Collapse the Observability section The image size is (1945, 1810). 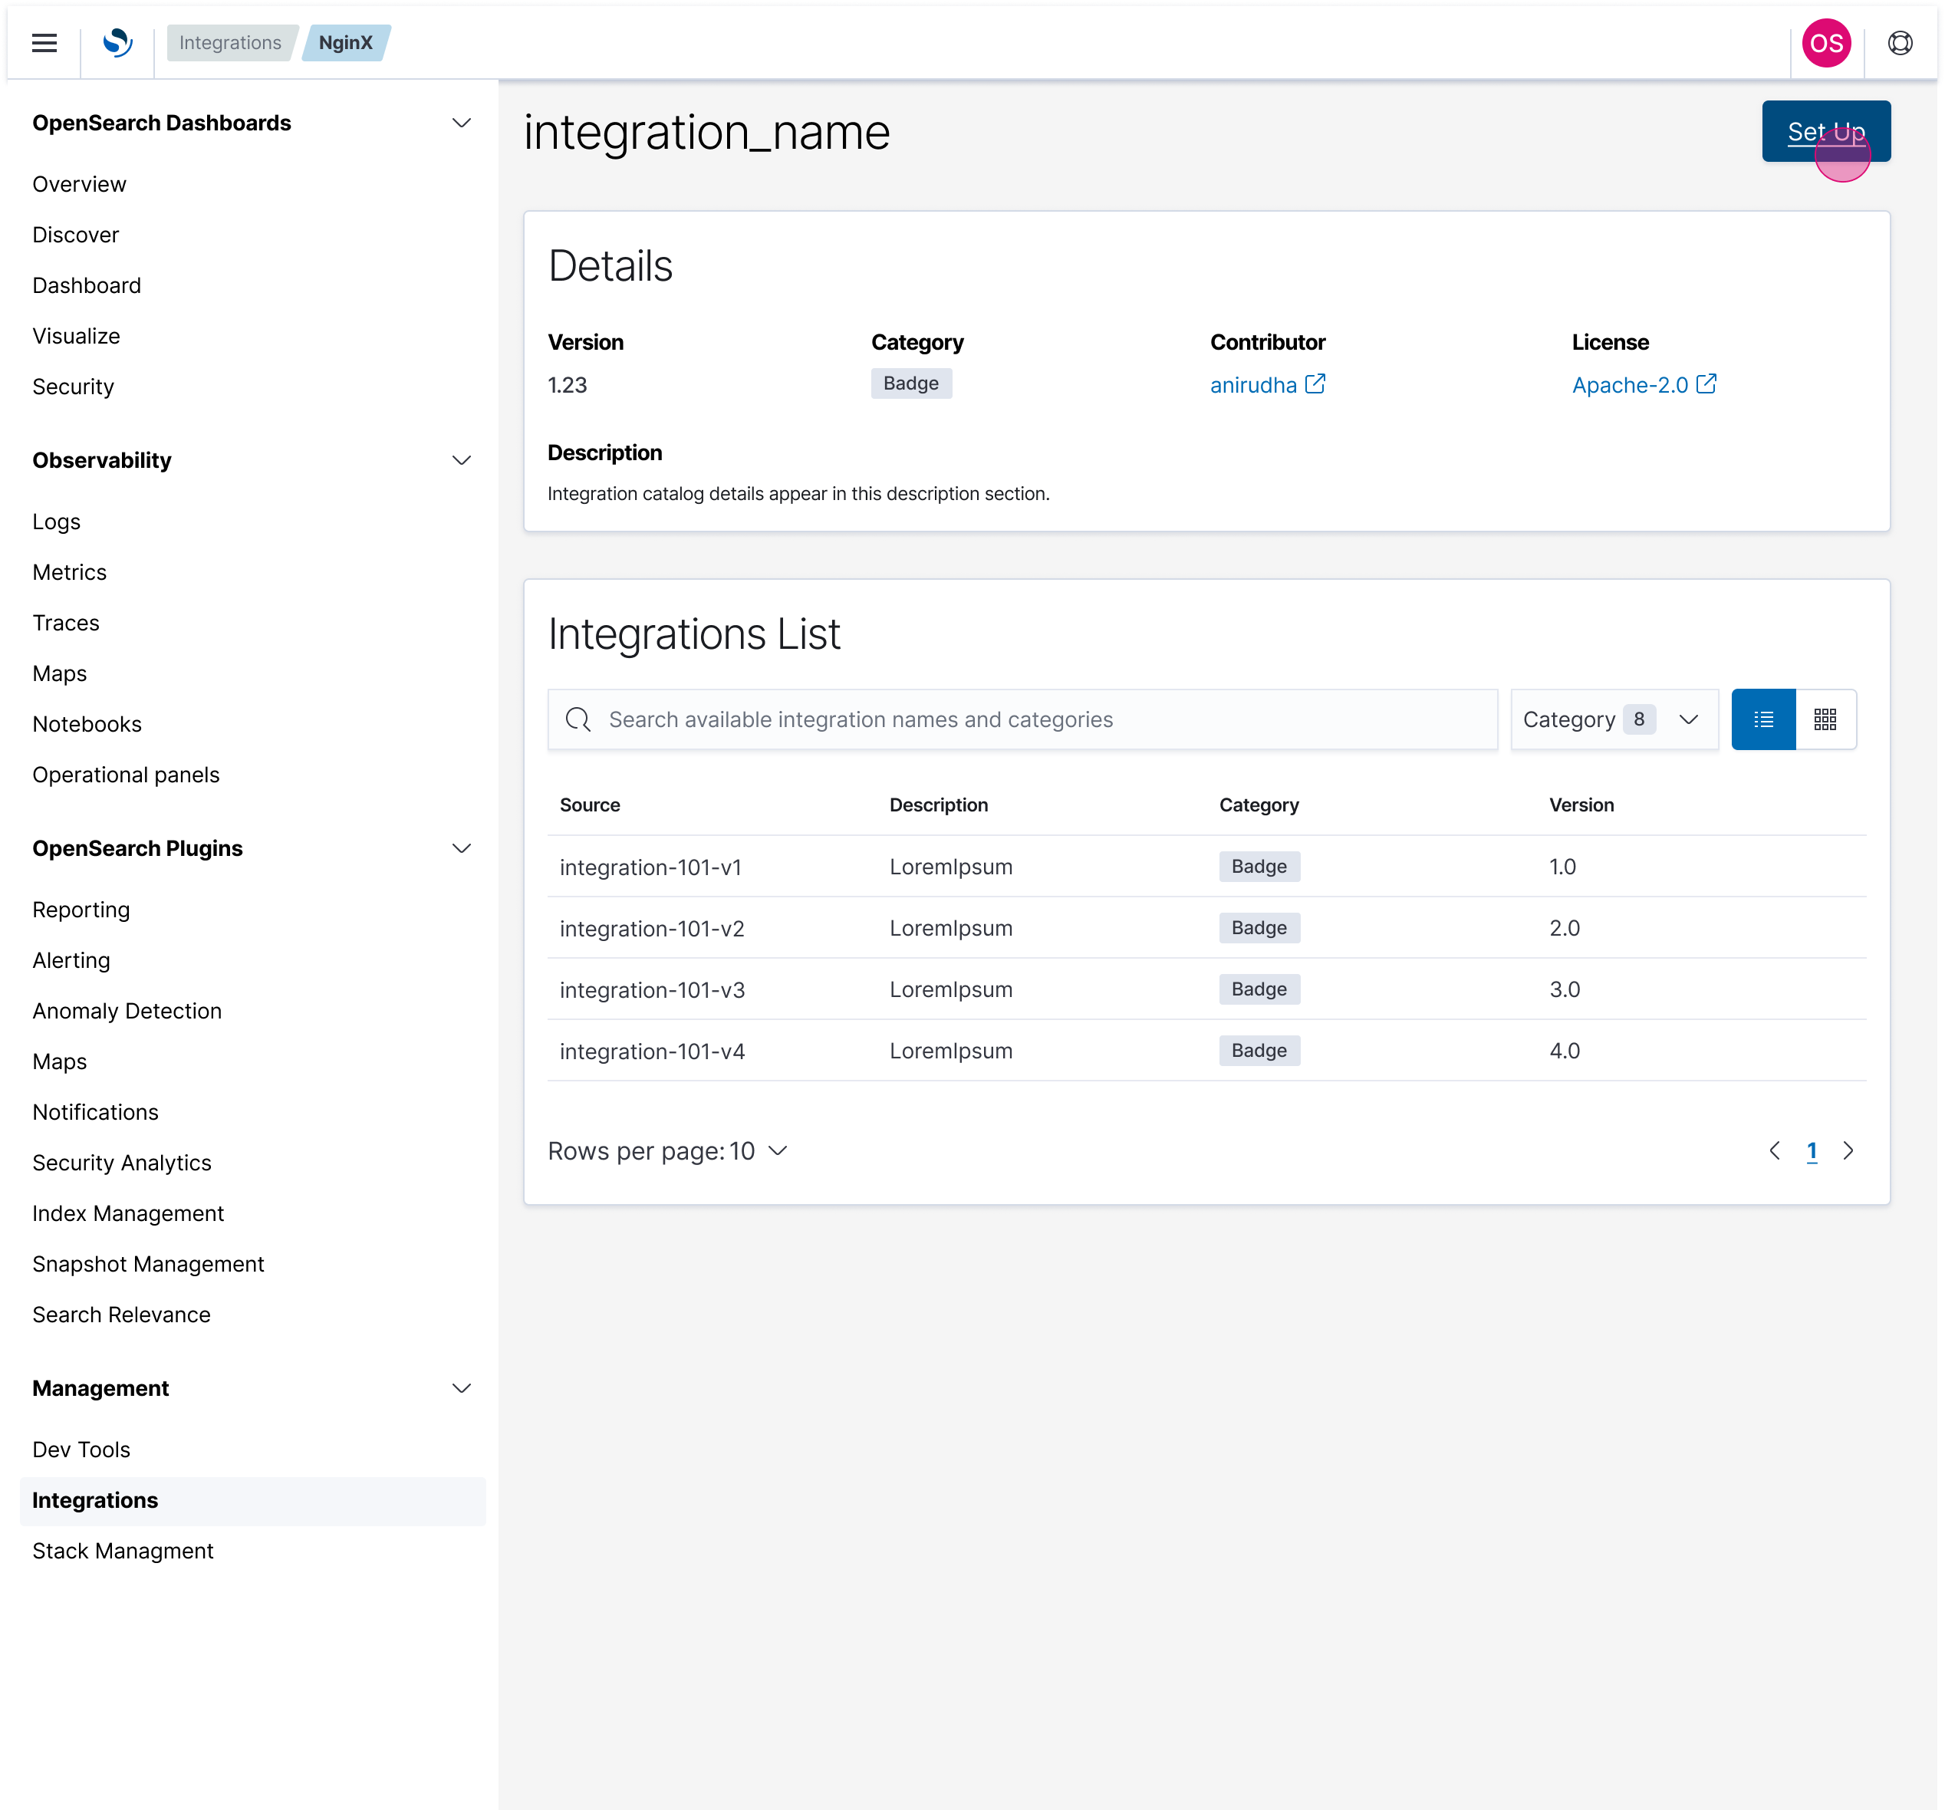click(x=462, y=460)
